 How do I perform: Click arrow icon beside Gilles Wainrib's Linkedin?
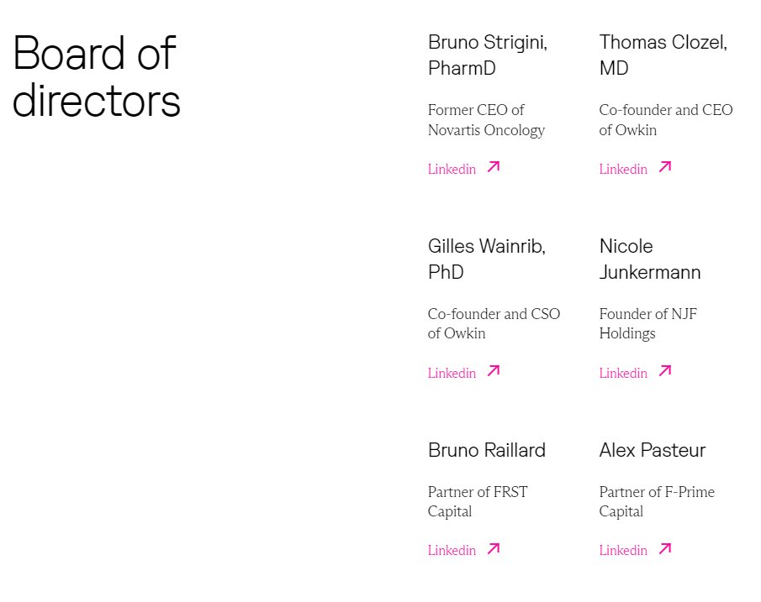tap(494, 371)
